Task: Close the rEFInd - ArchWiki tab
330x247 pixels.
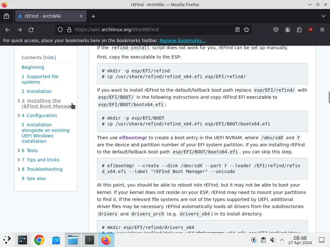Action: pyautogui.click(x=81, y=16)
